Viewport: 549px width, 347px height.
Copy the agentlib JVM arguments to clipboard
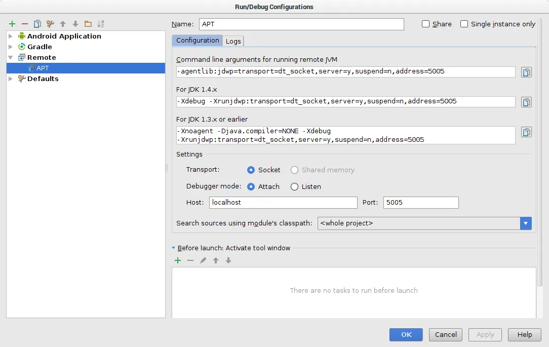pyautogui.click(x=526, y=72)
